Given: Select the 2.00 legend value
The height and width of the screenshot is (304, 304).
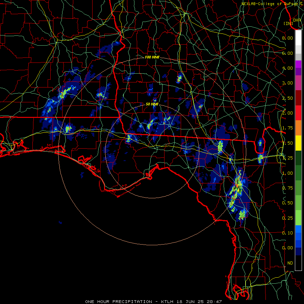Looking at the screenshot, I should coord(287,113).
